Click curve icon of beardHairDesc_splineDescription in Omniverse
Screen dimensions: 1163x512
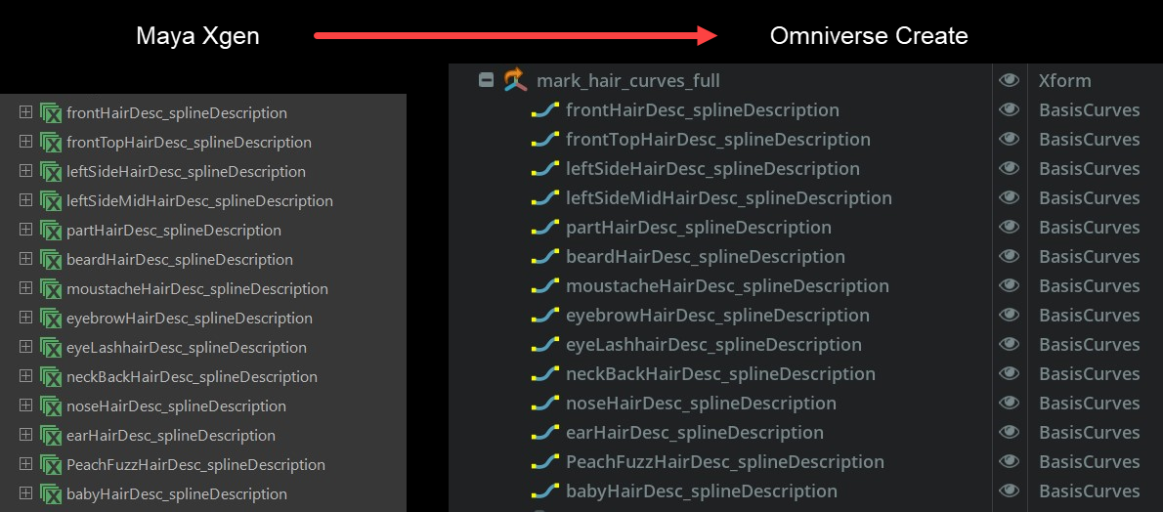(544, 257)
